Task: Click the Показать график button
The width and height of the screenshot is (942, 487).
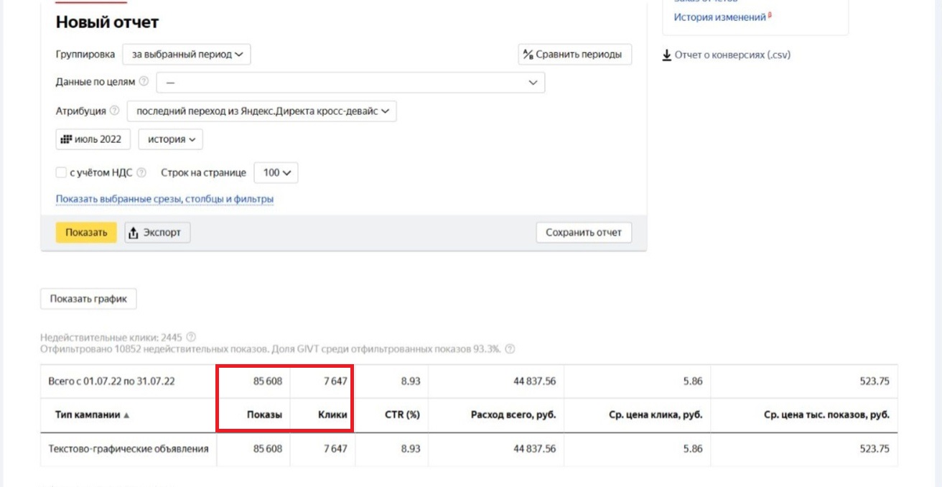Action: coord(88,299)
